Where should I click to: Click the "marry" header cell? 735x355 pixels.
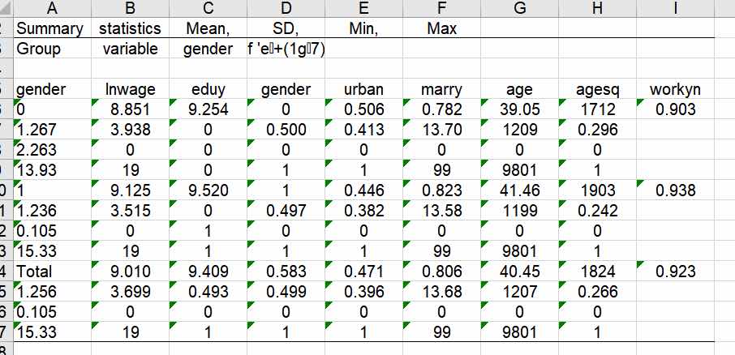[x=441, y=89]
